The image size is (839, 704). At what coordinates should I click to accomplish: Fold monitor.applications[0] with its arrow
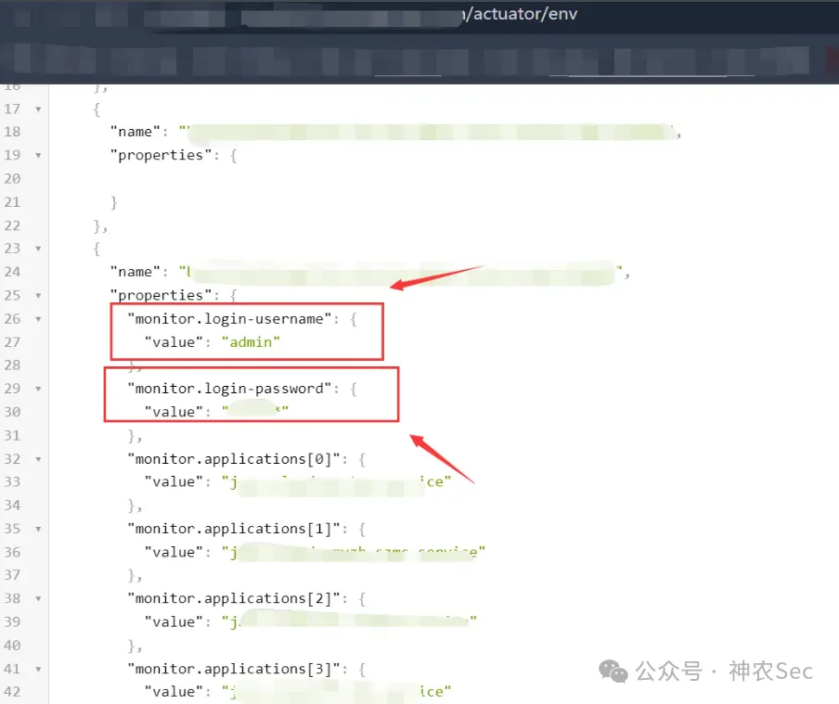(x=38, y=459)
